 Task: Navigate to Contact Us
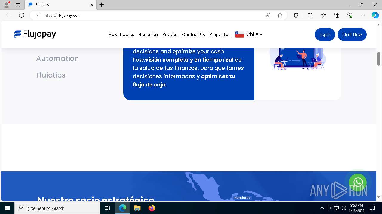(193, 34)
